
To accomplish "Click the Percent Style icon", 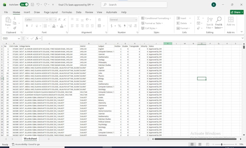I will (x=119, y=26).
